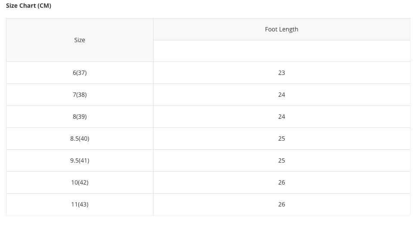Click foot length 25 in the 8.5(40) row
This screenshot has width=419, height=225.
(281, 139)
